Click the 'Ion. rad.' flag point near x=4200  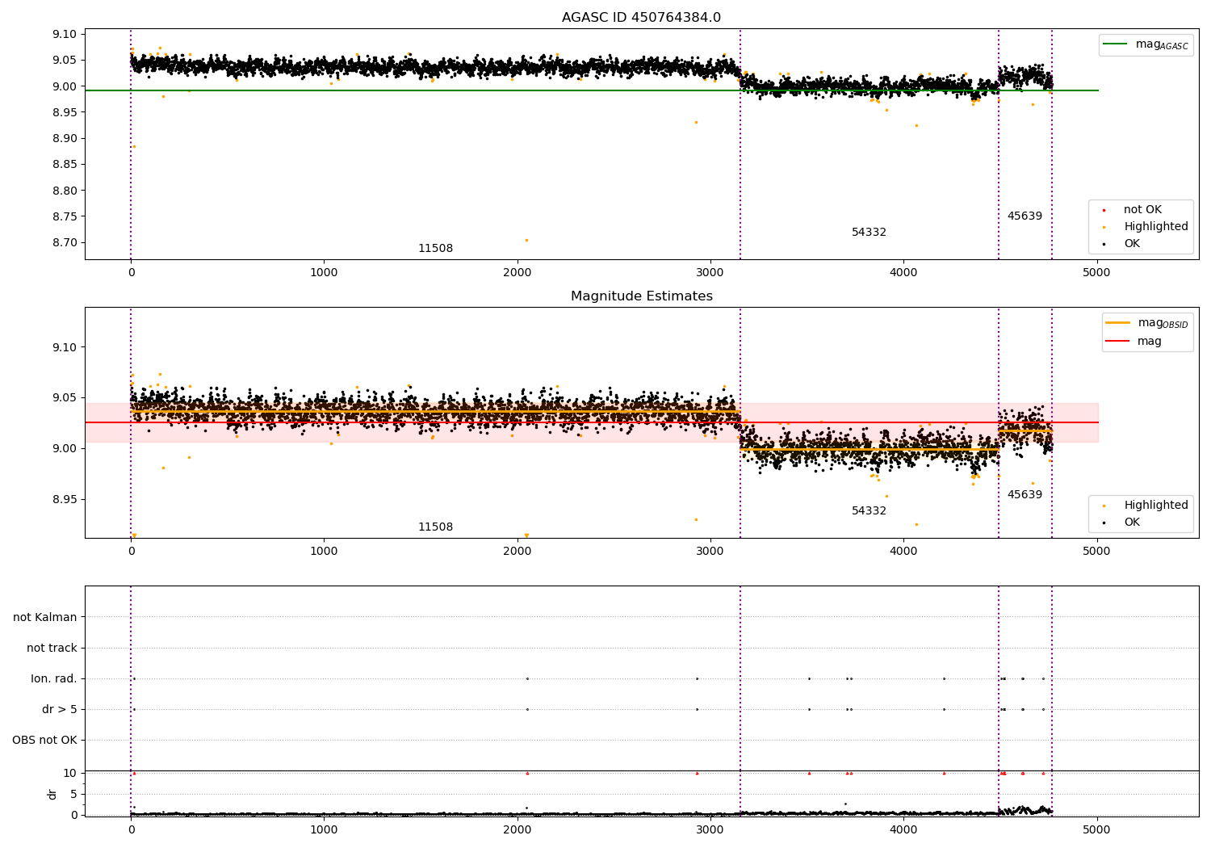click(x=944, y=678)
